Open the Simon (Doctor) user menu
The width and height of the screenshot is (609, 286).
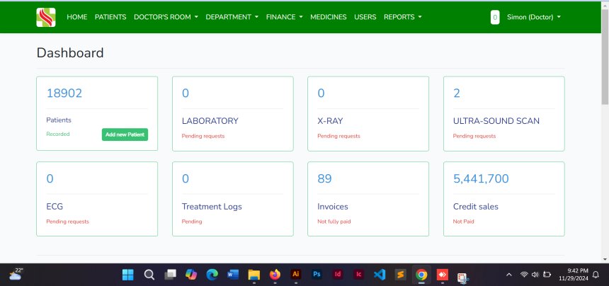pos(534,17)
